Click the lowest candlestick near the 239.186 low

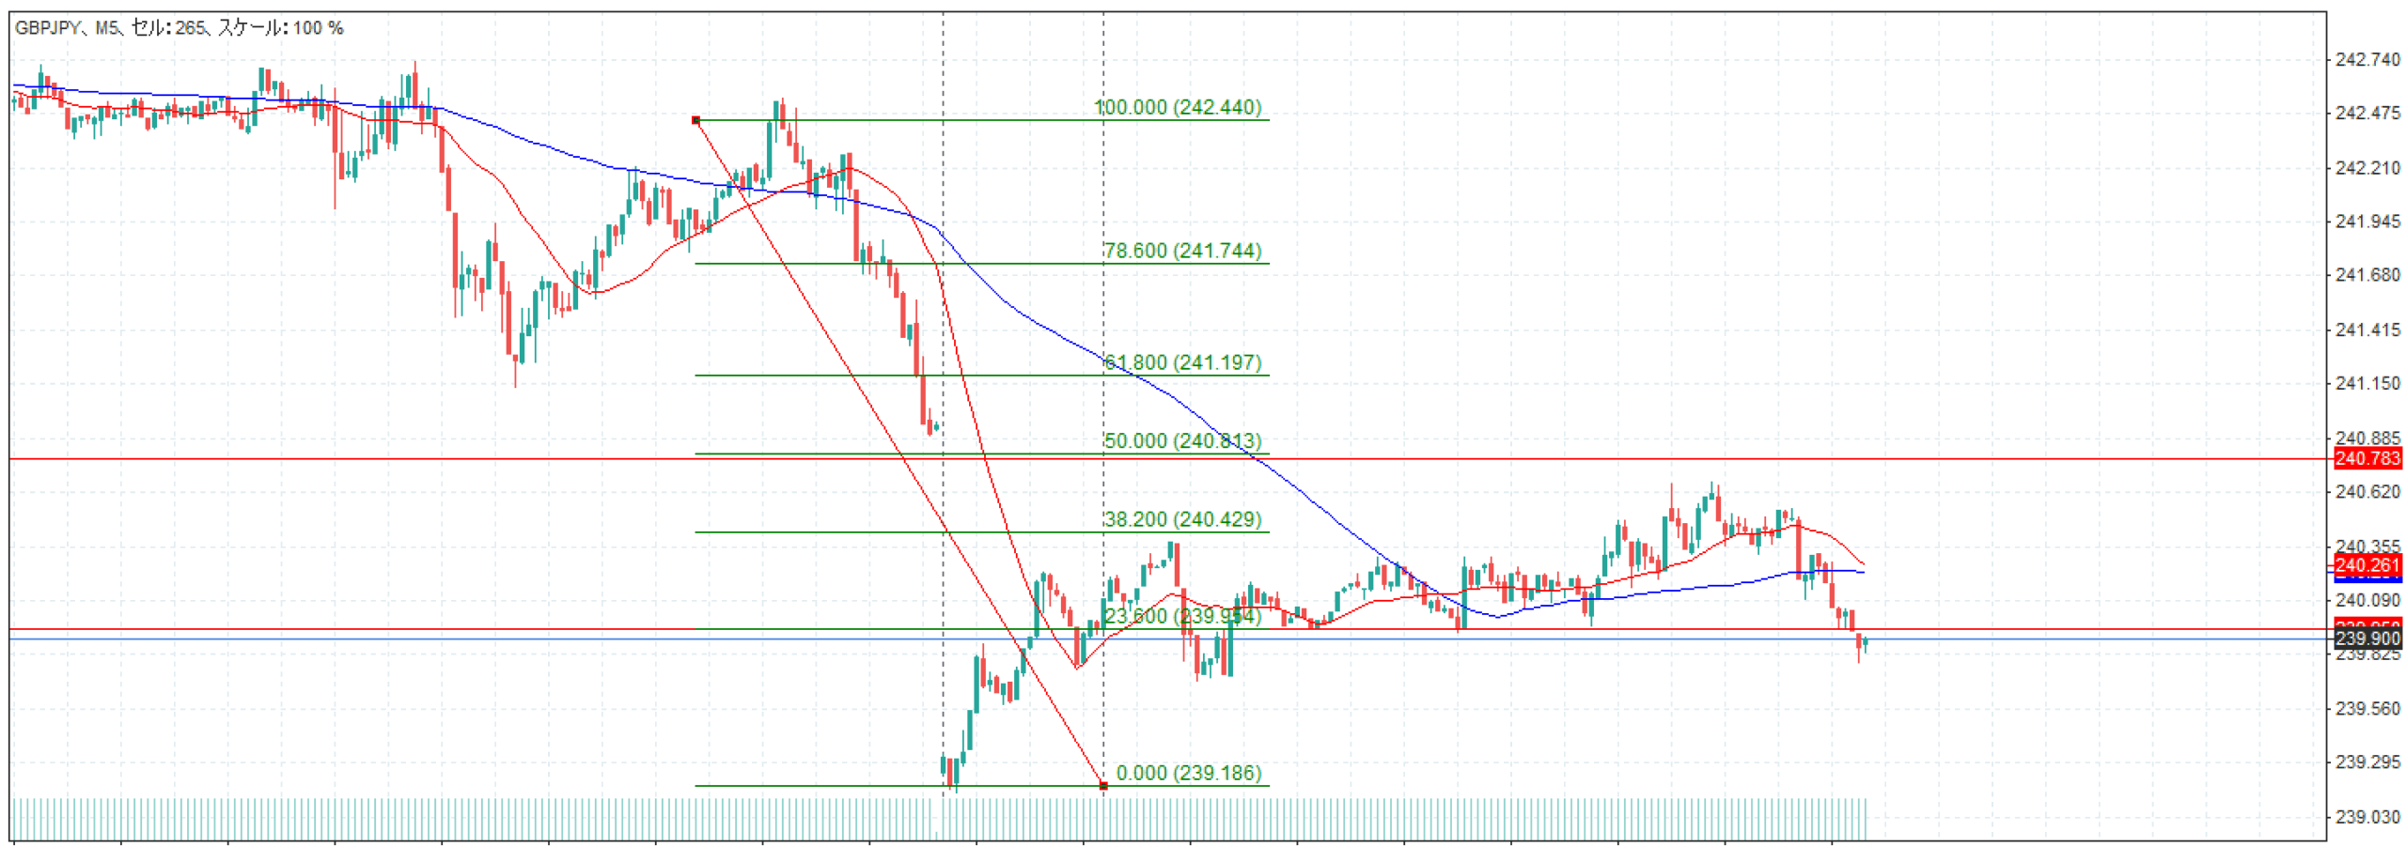tap(954, 772)
